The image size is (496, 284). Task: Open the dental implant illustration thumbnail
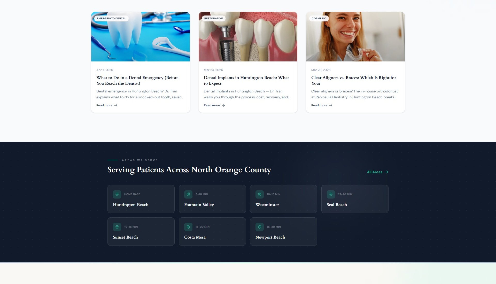248,37
